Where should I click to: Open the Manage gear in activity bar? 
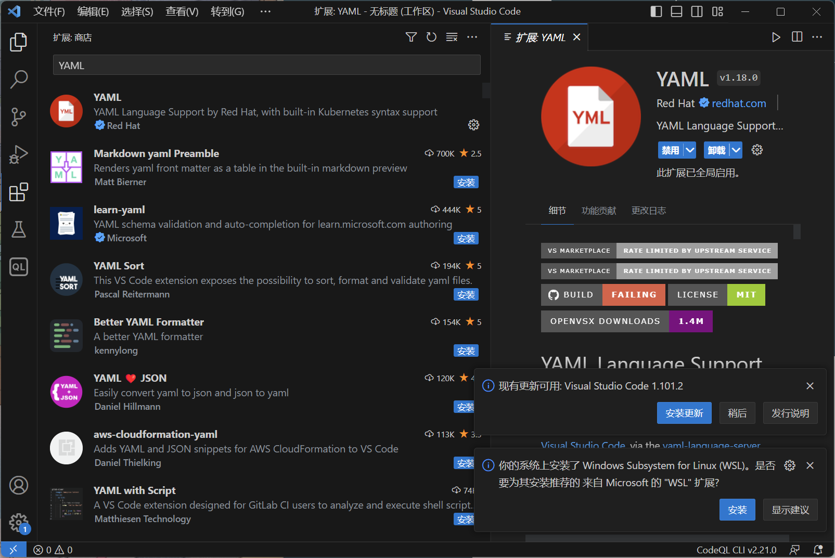point(19,523)
